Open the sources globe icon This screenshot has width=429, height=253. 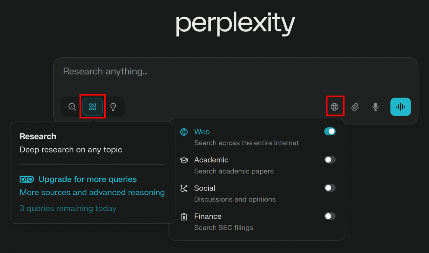[x=334, y=107]
